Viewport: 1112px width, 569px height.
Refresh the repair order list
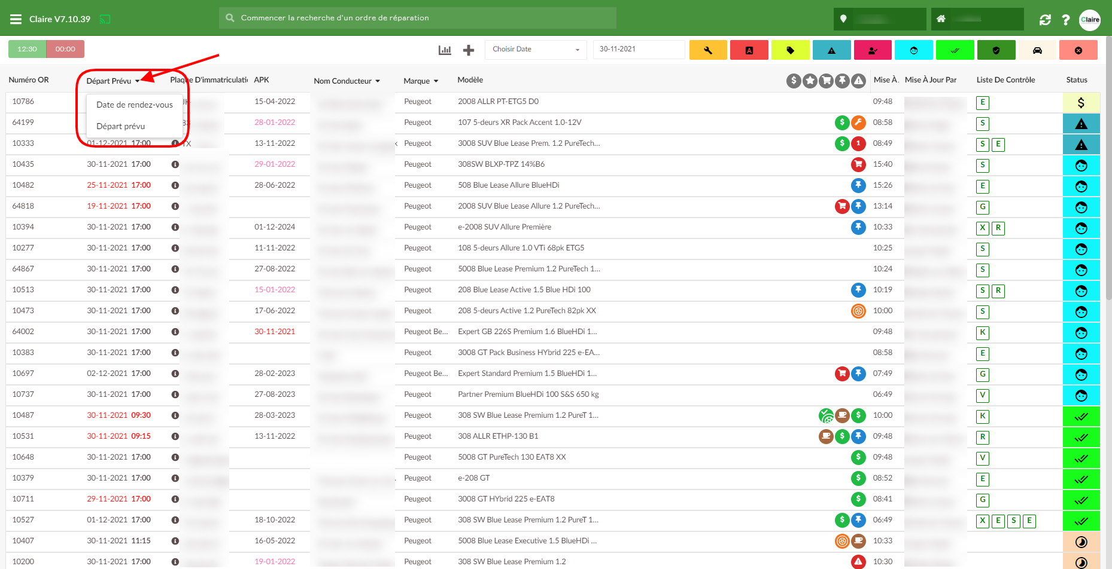pyautogui.click(x=1045, y=20)
